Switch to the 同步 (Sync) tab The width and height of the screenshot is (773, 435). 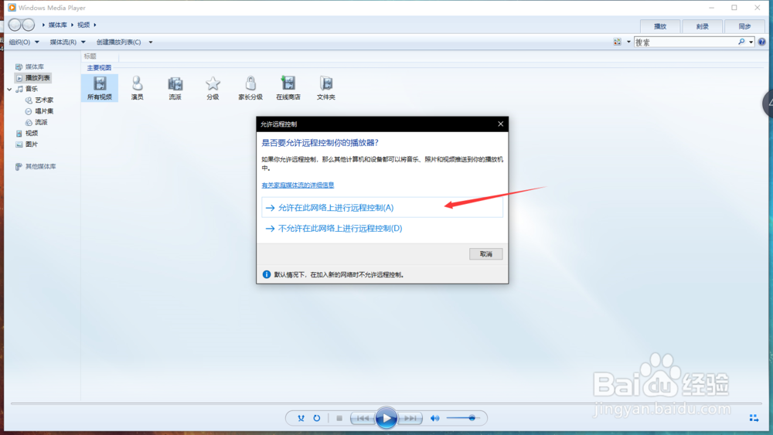coord(744,26)
